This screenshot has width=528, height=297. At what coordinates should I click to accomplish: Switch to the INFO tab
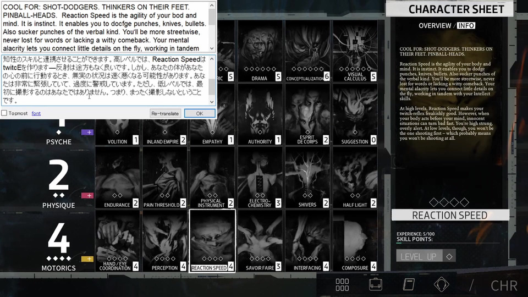pos(466,26)
